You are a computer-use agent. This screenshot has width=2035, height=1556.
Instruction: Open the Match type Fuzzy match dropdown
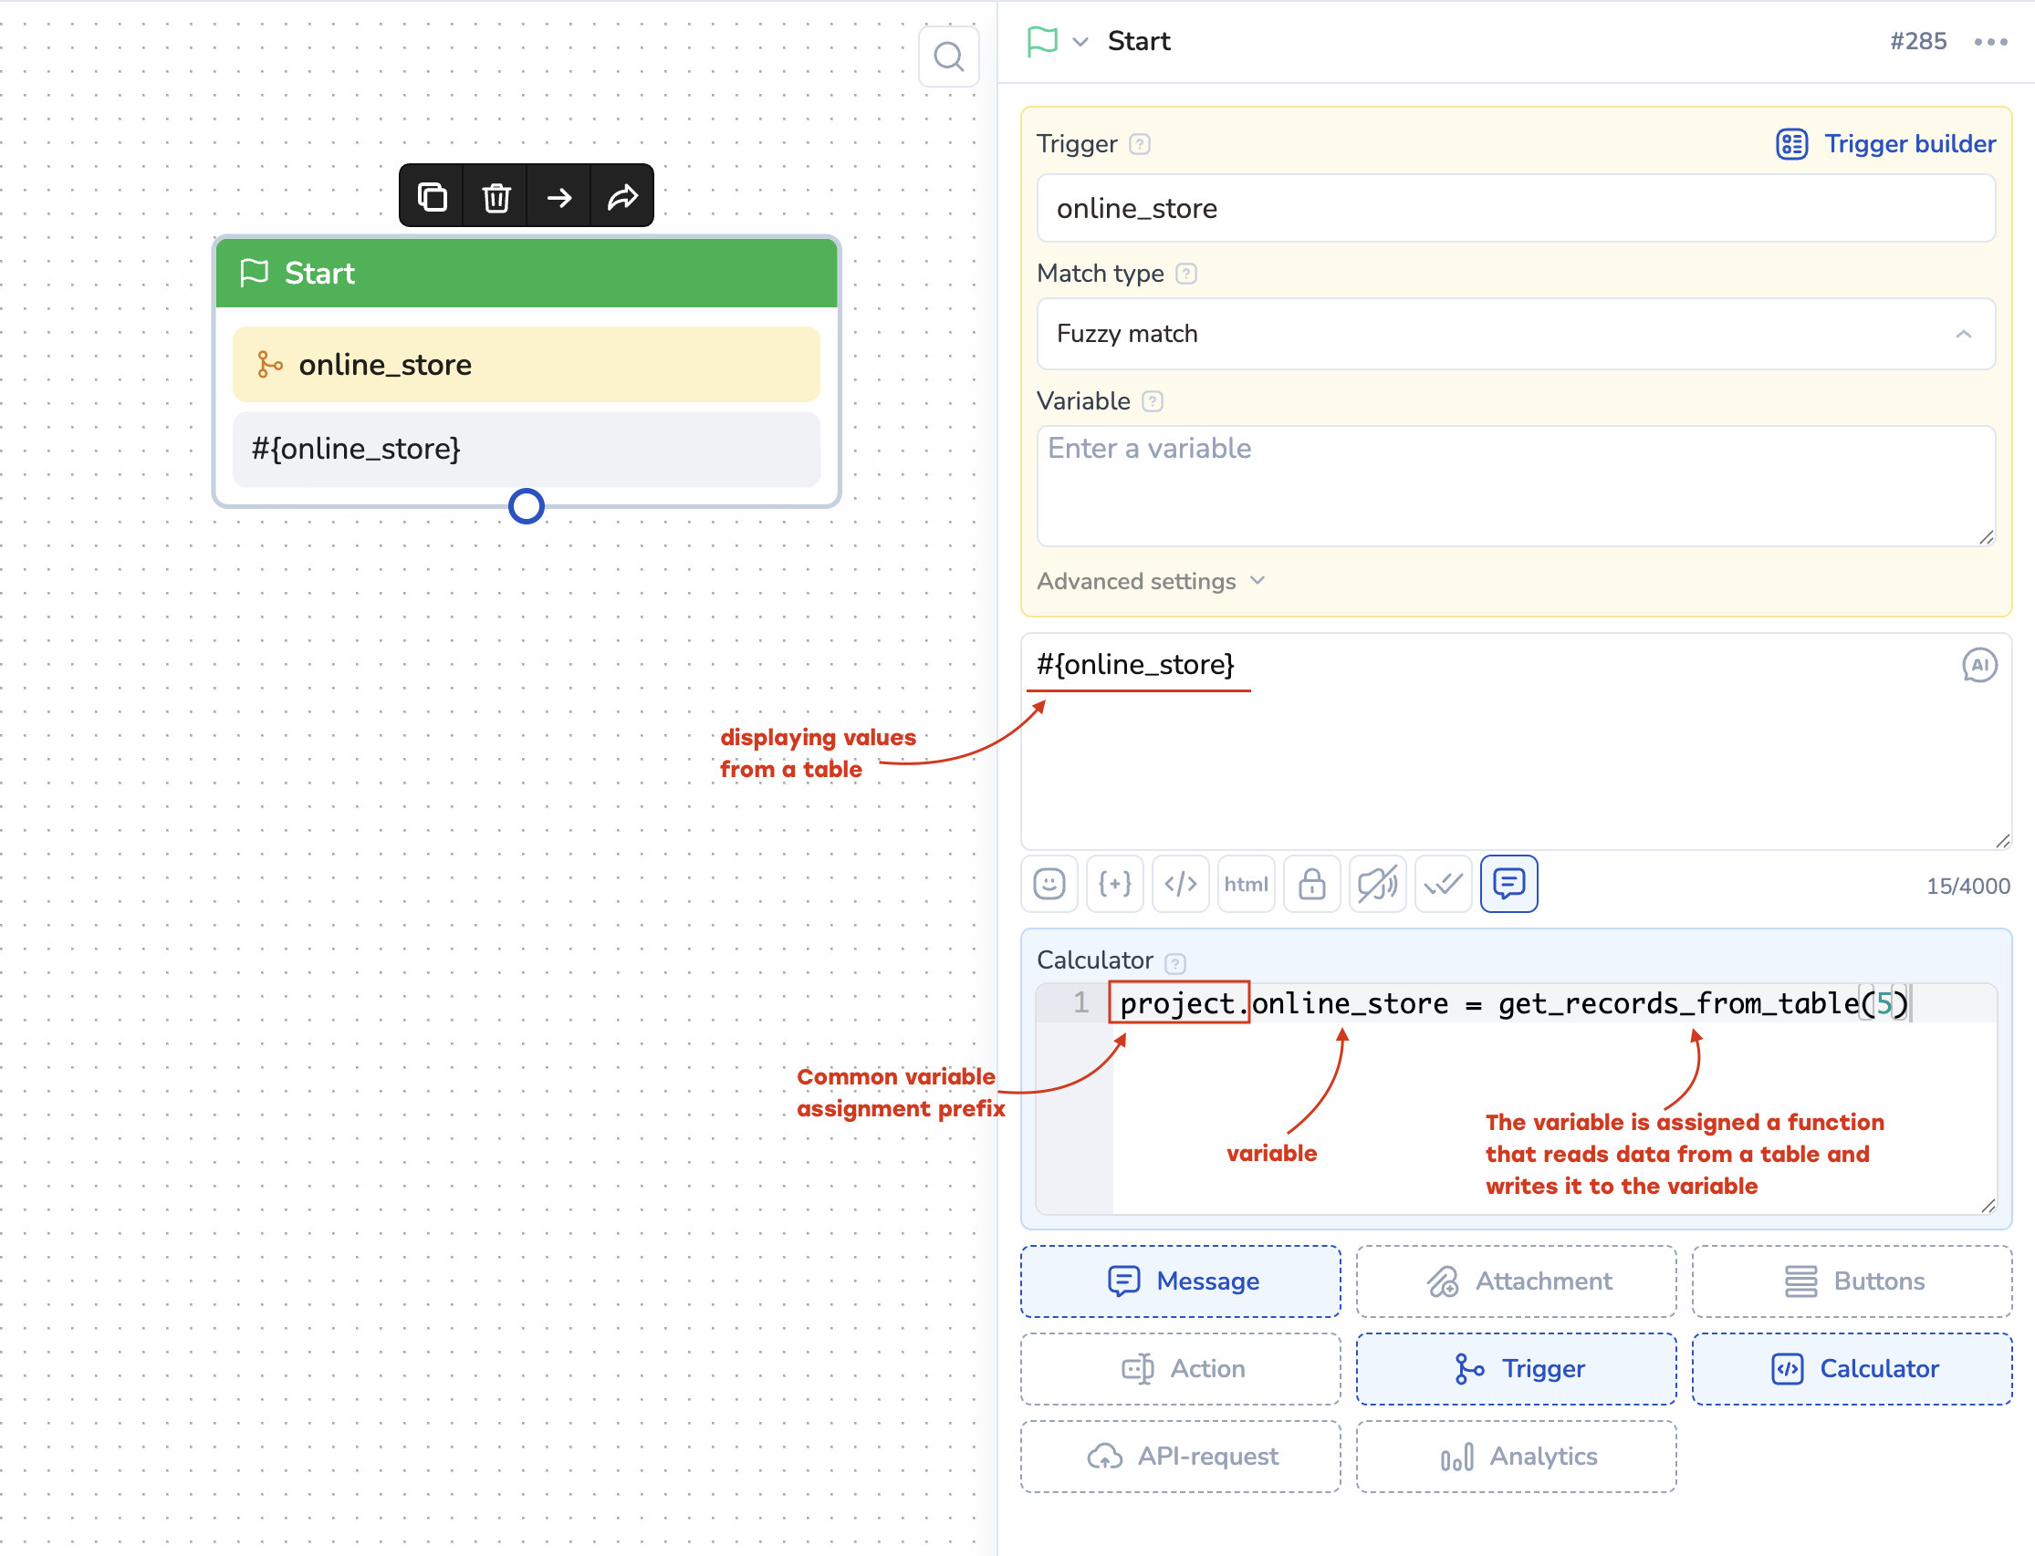click(1515, 334)
